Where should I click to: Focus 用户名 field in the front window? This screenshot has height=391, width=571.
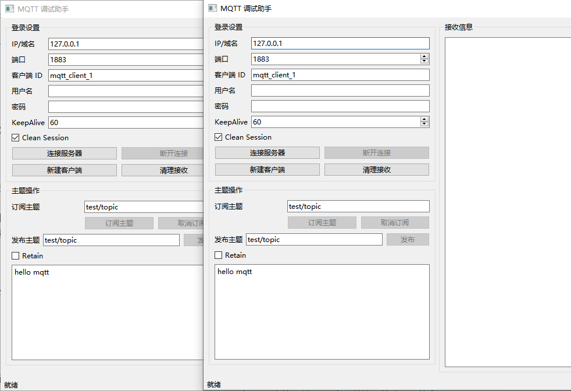tap(340, 90)
